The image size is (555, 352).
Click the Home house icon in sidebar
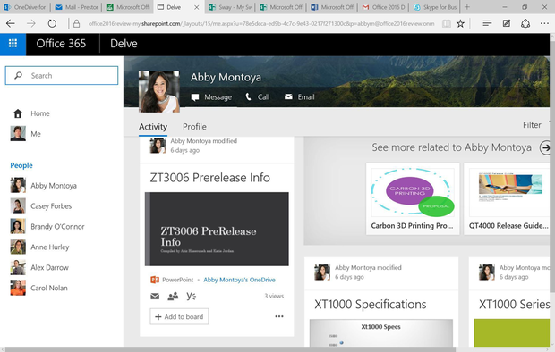click(x=18, y=113)
